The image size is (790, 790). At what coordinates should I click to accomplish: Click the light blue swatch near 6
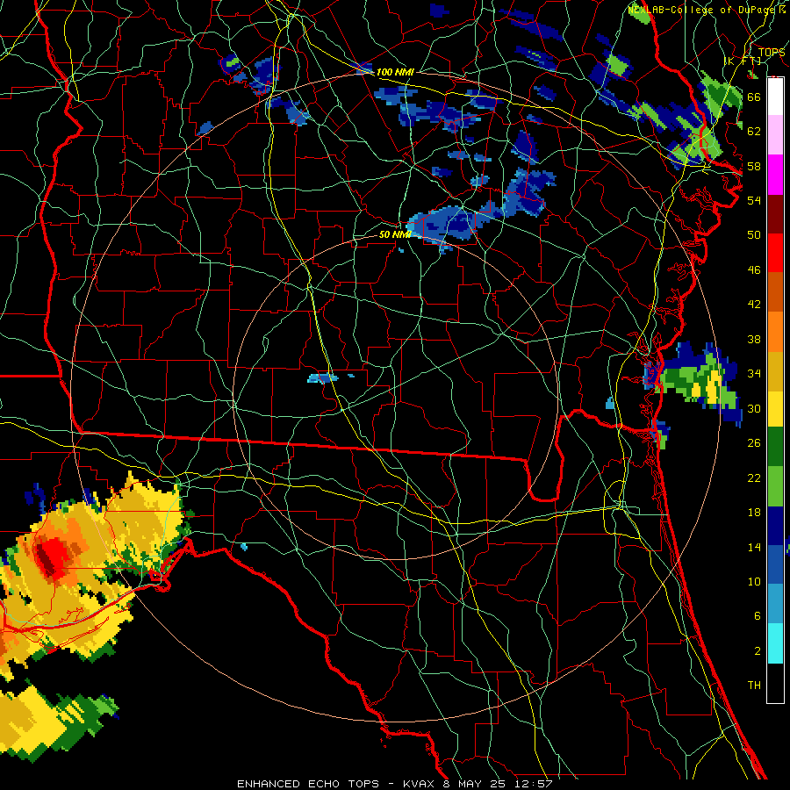coord(775,604)
